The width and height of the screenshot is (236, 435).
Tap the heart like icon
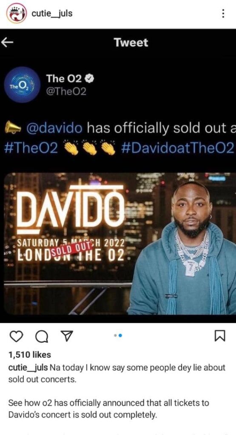tap(16, 336)
